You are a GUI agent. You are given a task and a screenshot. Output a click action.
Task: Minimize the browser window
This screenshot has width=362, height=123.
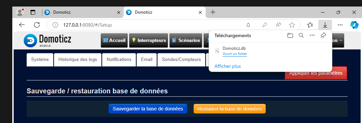coord(323,13)
